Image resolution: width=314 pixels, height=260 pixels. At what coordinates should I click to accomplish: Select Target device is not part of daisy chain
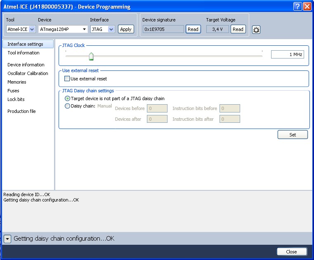pyautogui.click(x=68, y=98)
